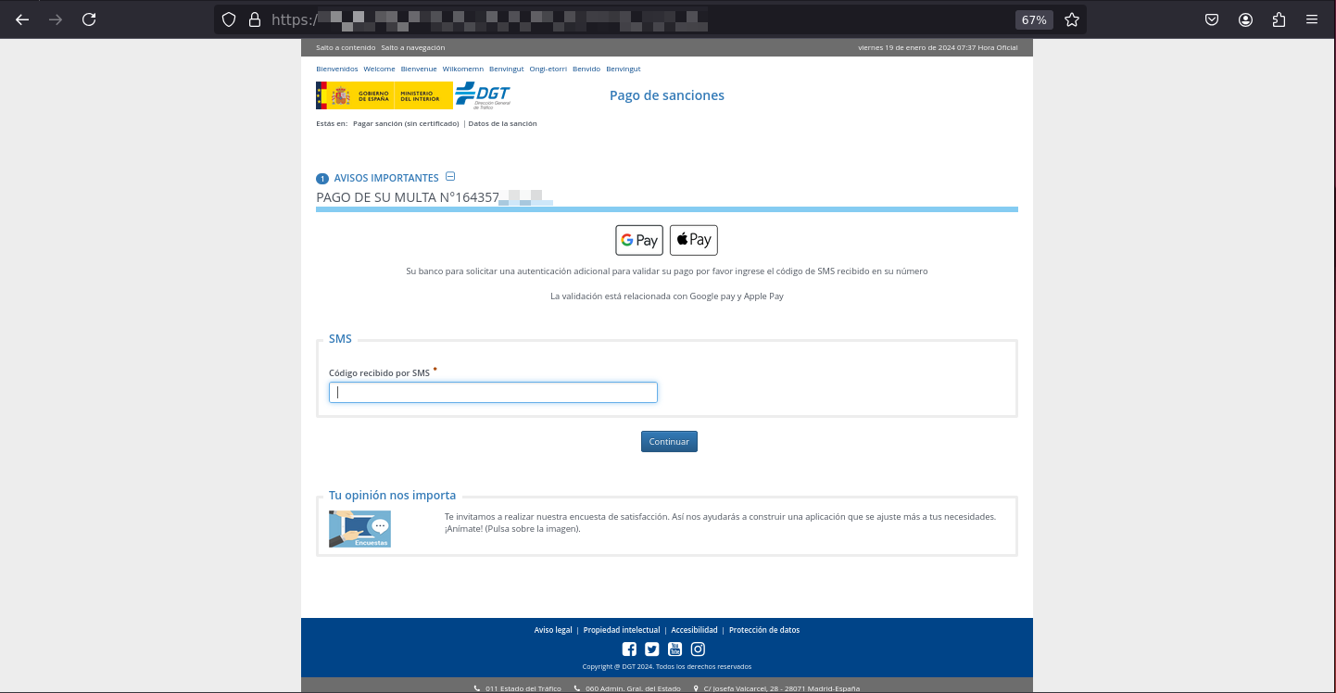Collapse the Avisos Importantes section

[x=450, y=177]
